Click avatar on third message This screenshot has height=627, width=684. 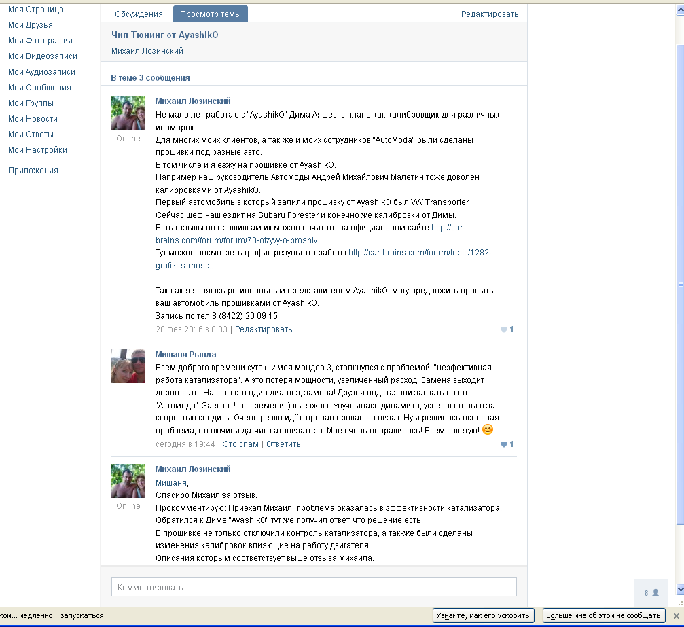[x=128, y=481]
